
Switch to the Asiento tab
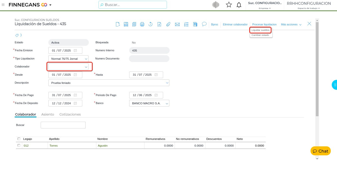pos(48,114)
